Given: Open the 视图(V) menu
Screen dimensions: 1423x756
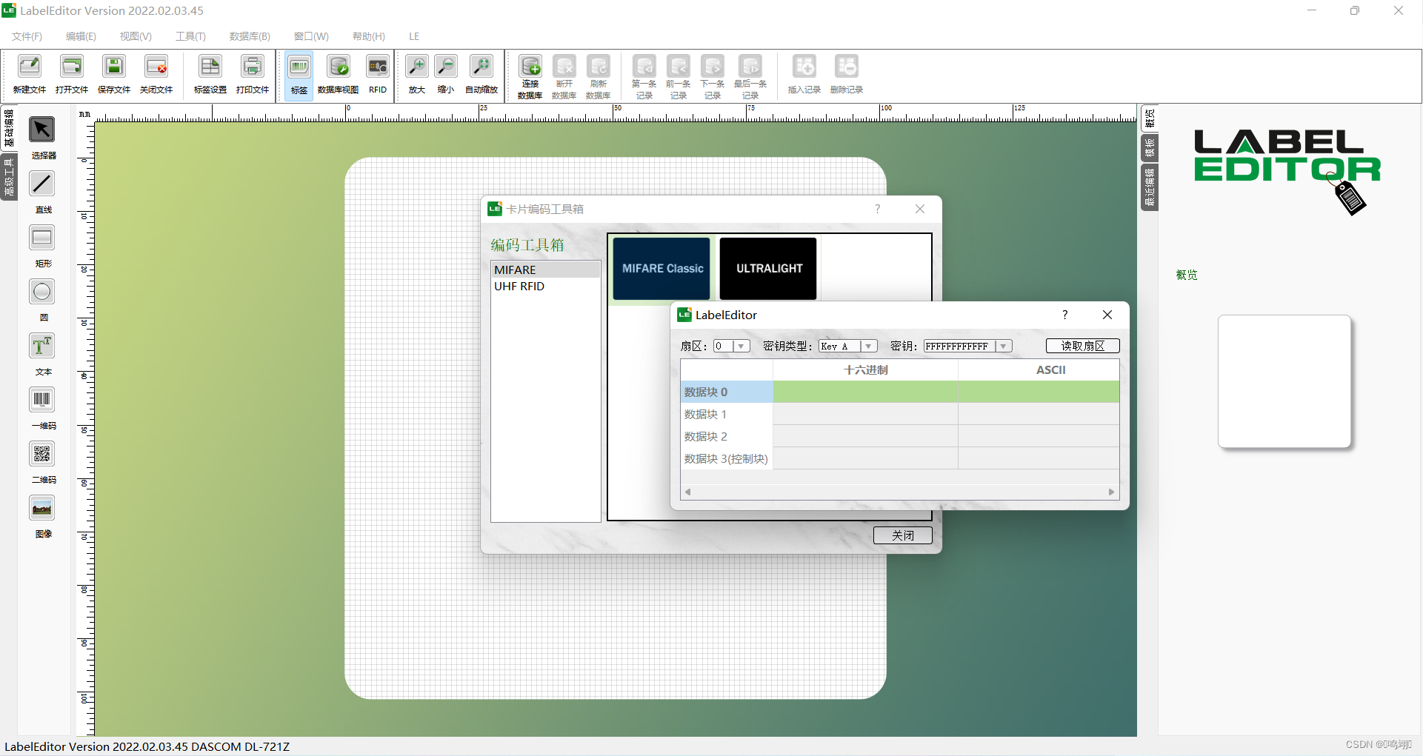Looking at the screenshot, I should (x=136, y=36).
